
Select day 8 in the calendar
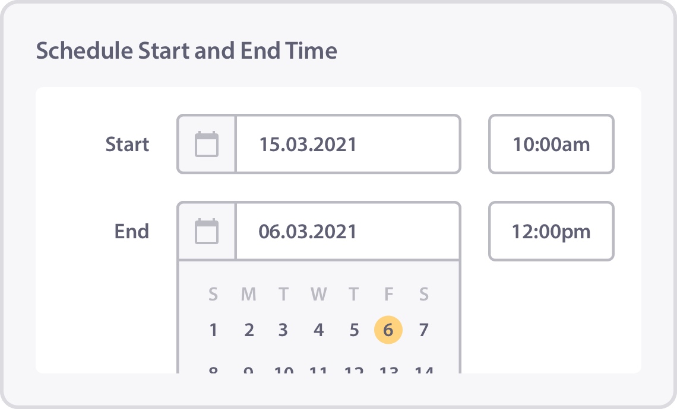[x=213, y=370]
